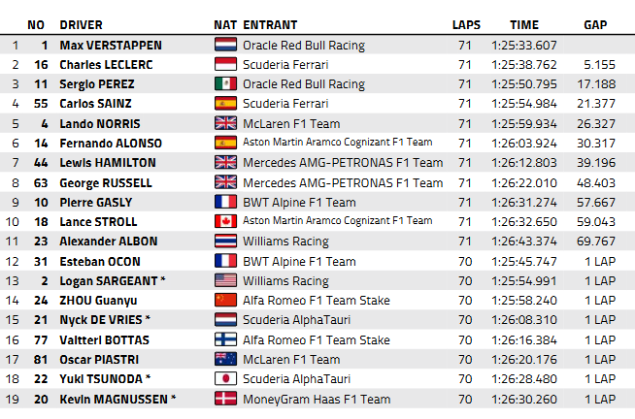Select the US flag next to Logan Sargeant

[225, 280]
